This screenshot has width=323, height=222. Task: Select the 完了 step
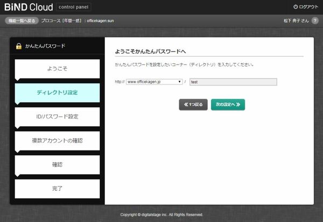pyautogui.click(x=57, y=189)
